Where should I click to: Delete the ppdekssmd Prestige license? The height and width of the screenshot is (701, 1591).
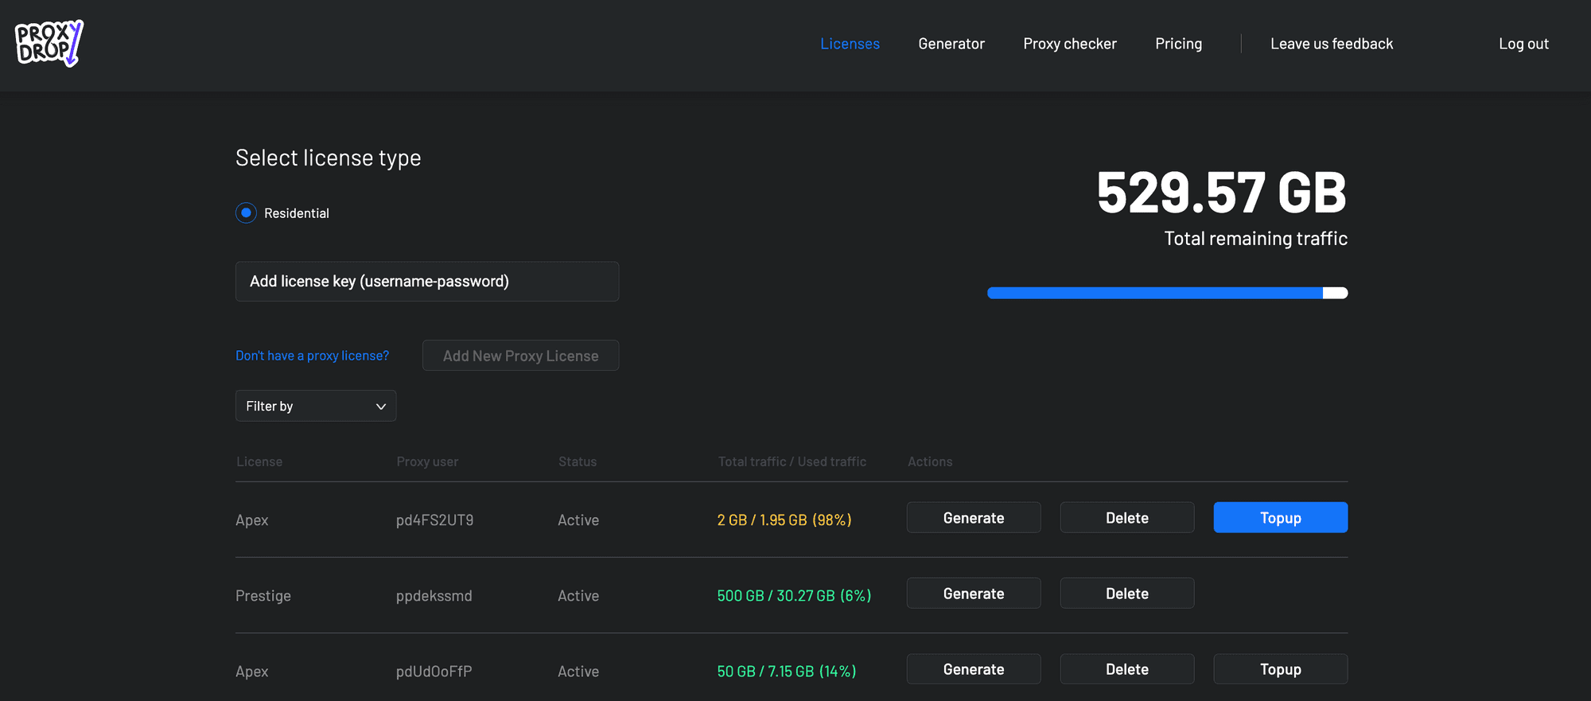[1127, 594]
